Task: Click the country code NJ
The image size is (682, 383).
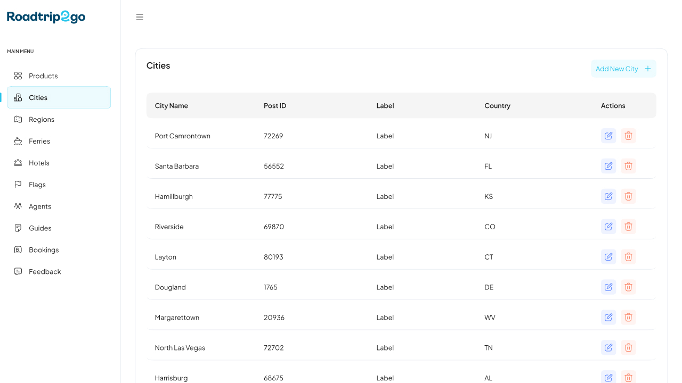Action: [488, 136]
